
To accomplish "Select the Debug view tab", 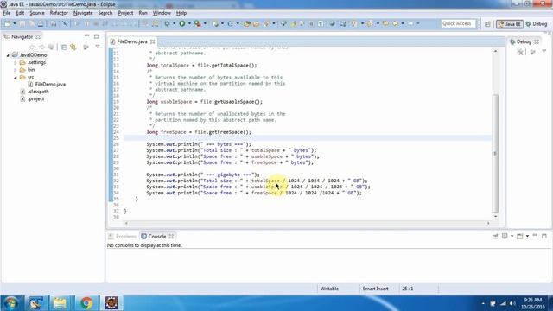I will coord(524,41).
